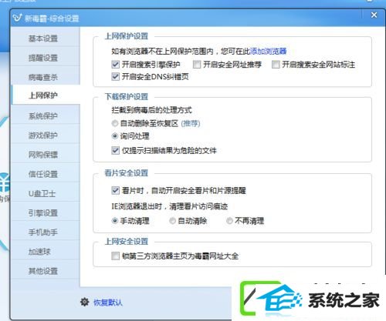Enable 开启安全网址推荐 checkbox
Screen dimensions: 386x321
click(197, 65)
